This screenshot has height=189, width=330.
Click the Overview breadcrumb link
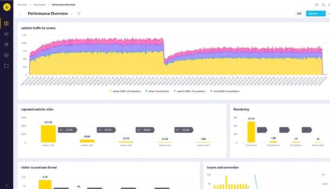tap(22, 5)
